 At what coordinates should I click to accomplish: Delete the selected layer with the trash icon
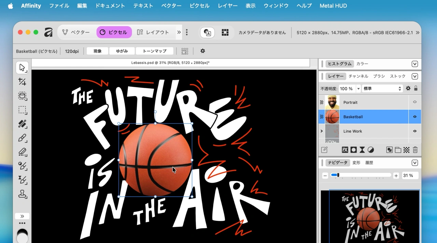415,150
